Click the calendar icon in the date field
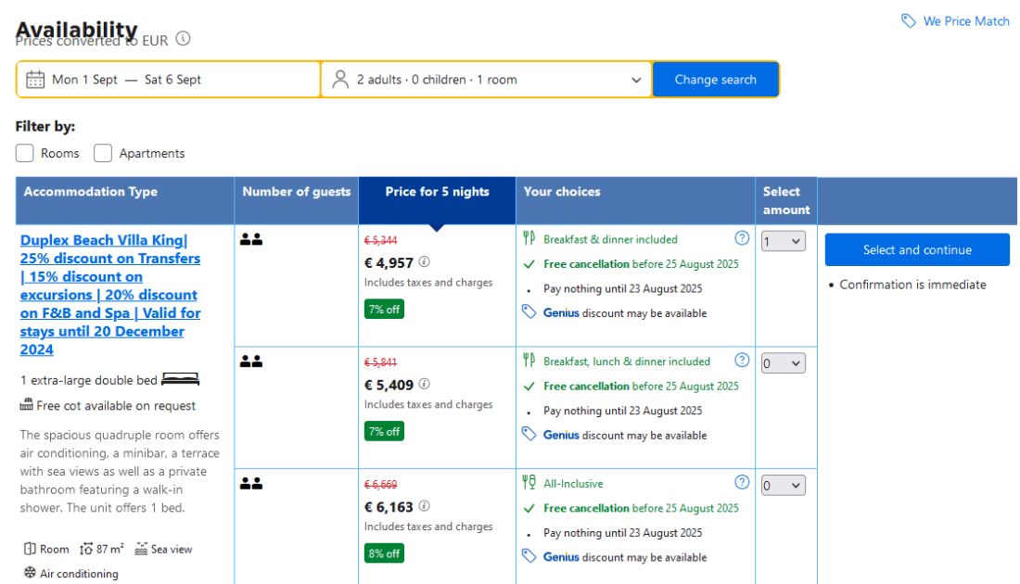Viewport: 1020px width, 584px height. [35, 80]
